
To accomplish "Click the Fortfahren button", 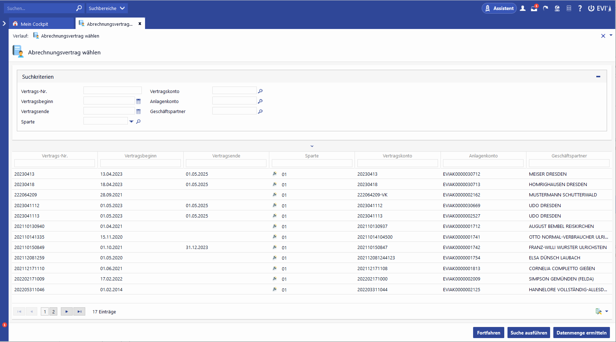I will [489, 333].
